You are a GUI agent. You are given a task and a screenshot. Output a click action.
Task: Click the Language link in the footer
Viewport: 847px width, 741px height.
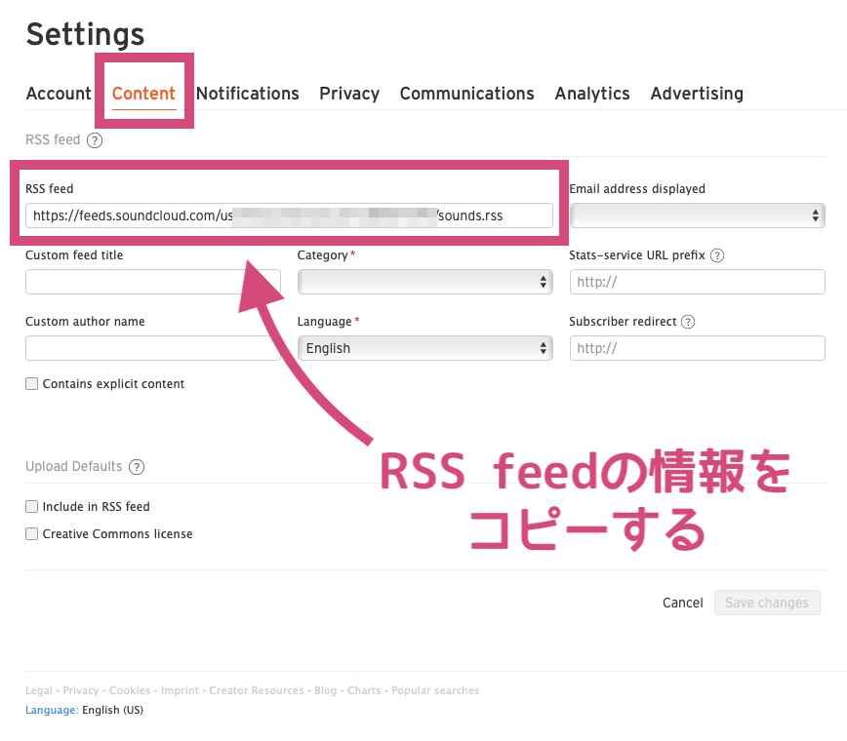point(52,710)
